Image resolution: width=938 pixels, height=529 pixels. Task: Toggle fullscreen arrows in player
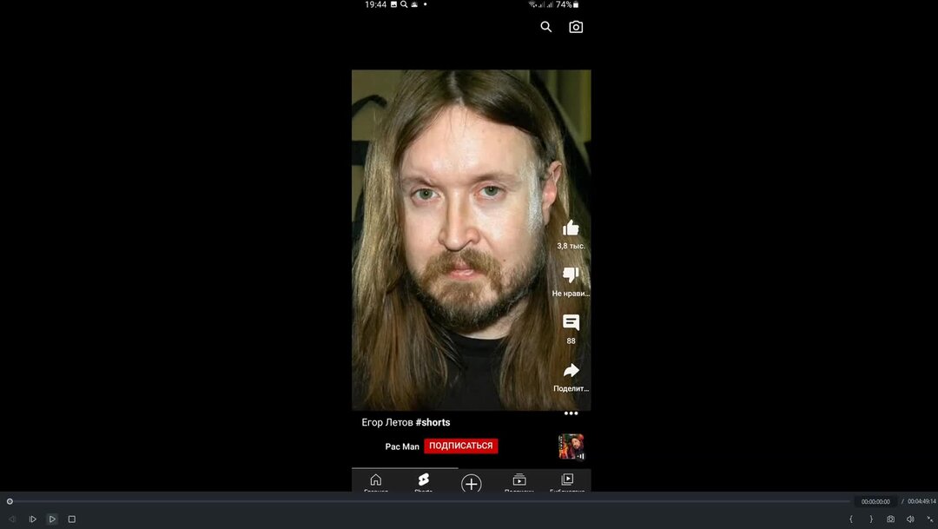pyautogui.click(x=930, y=519)
